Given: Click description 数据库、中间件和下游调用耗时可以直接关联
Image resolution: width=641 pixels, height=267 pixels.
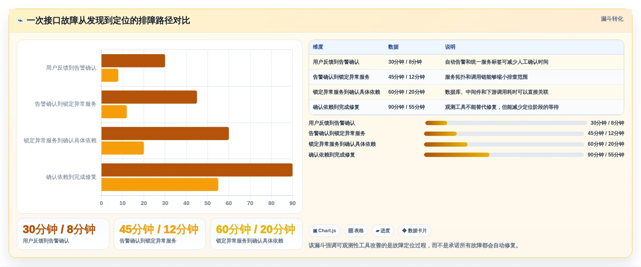Looking at the screenshot, I should [x=497, y=92].
